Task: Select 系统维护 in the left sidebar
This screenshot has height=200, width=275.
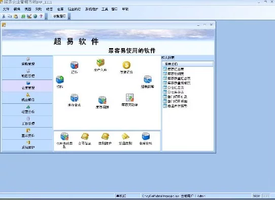Action: coord(27,145)
